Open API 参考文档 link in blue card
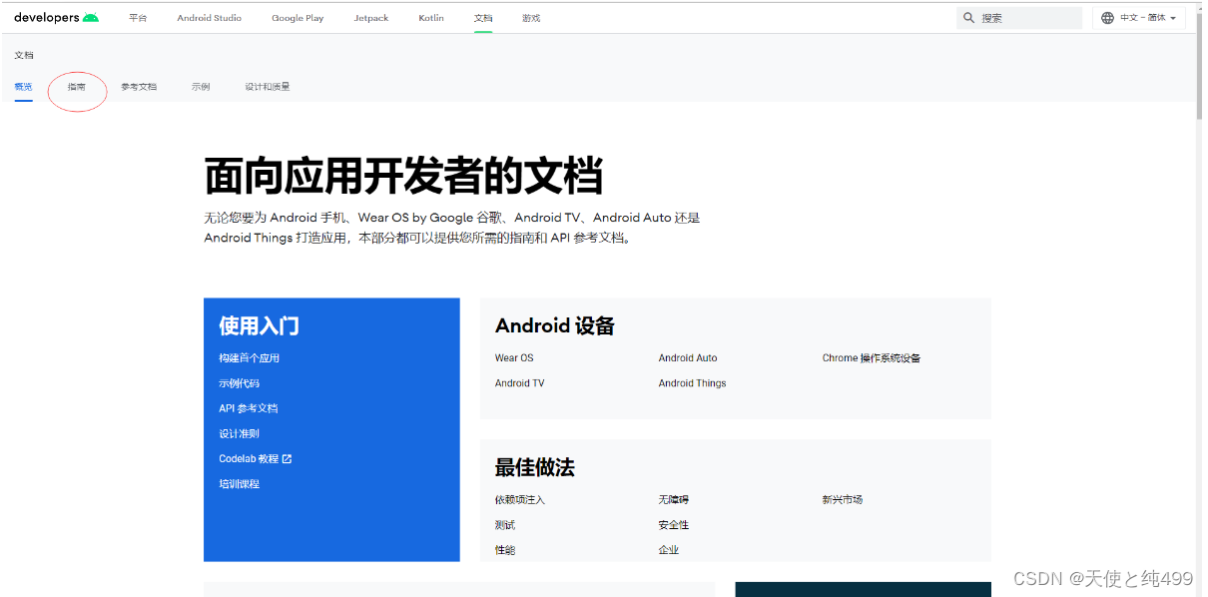 (249, 408)
